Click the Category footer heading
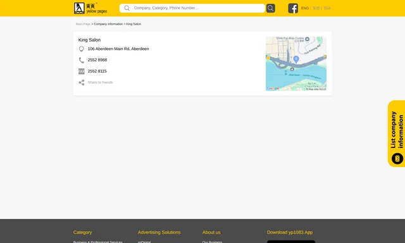The width and height of the screenshot is (405, 243). [82, 232]
